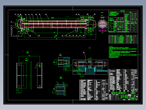Image resolution: width=146 pixels, height=110 pixels.
Task: Click the main horizontal cooler shell view
Action: (x=57, y=24)
